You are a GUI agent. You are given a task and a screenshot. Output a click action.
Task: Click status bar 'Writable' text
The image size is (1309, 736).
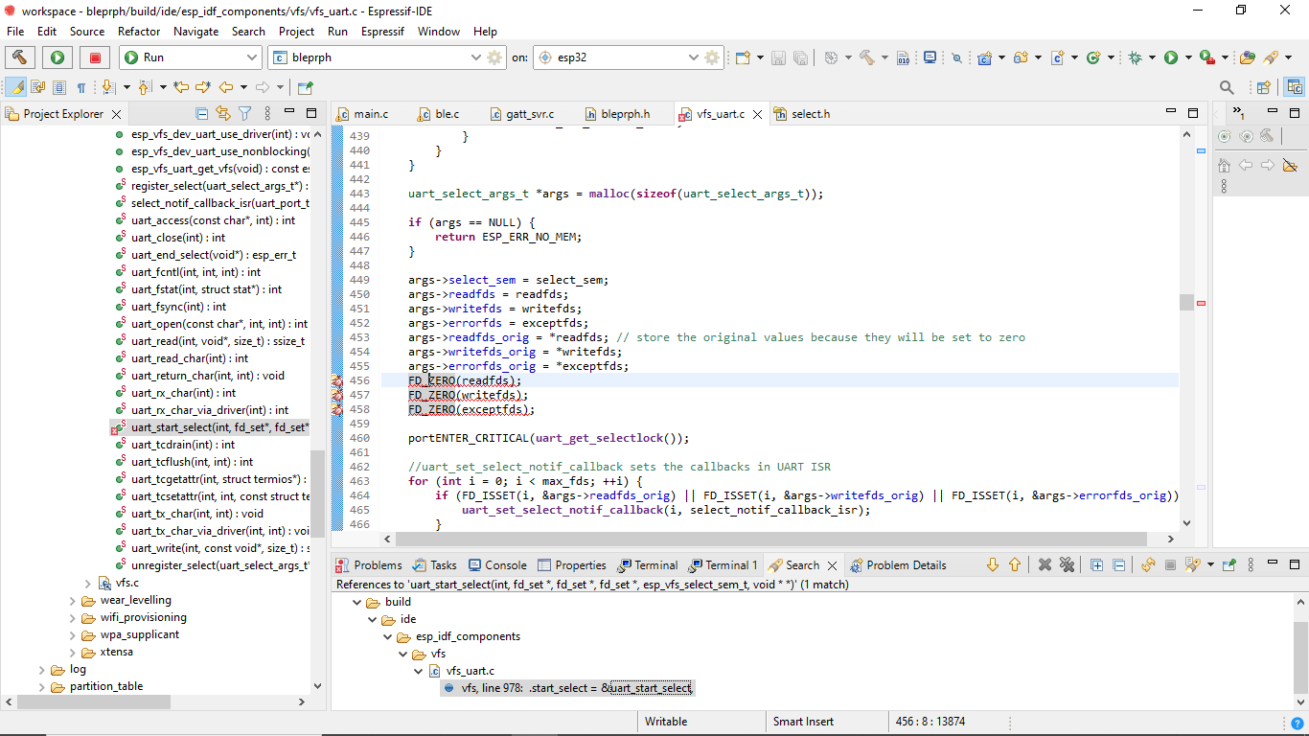point(666,722)
